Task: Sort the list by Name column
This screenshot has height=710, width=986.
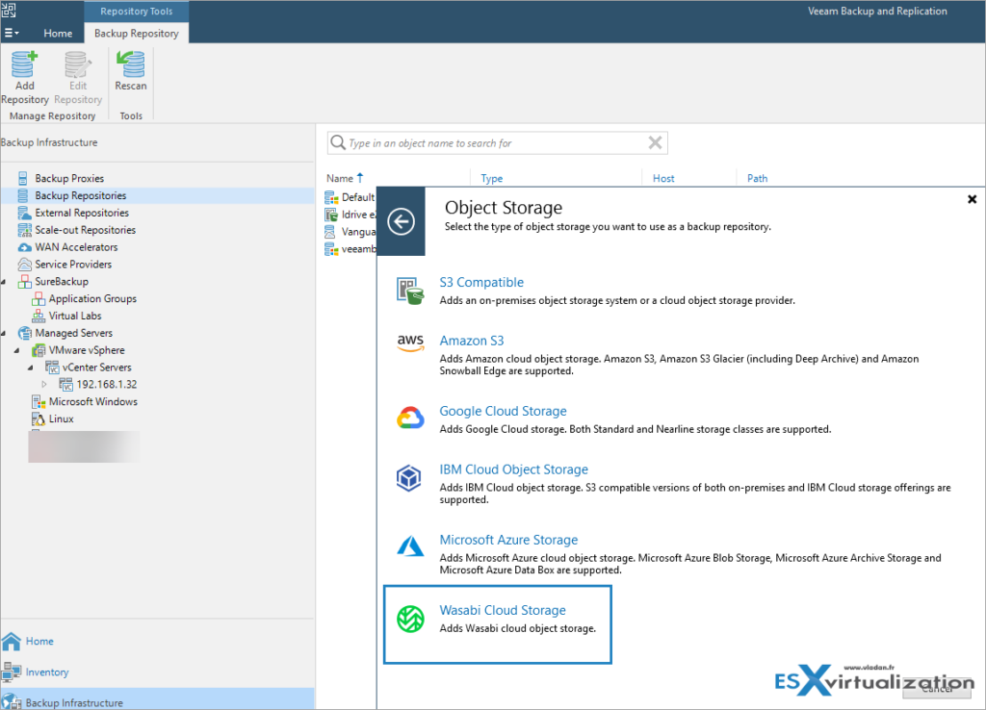Action: [x=340, y=178]
